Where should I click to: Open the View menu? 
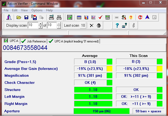tap(24, 10)
